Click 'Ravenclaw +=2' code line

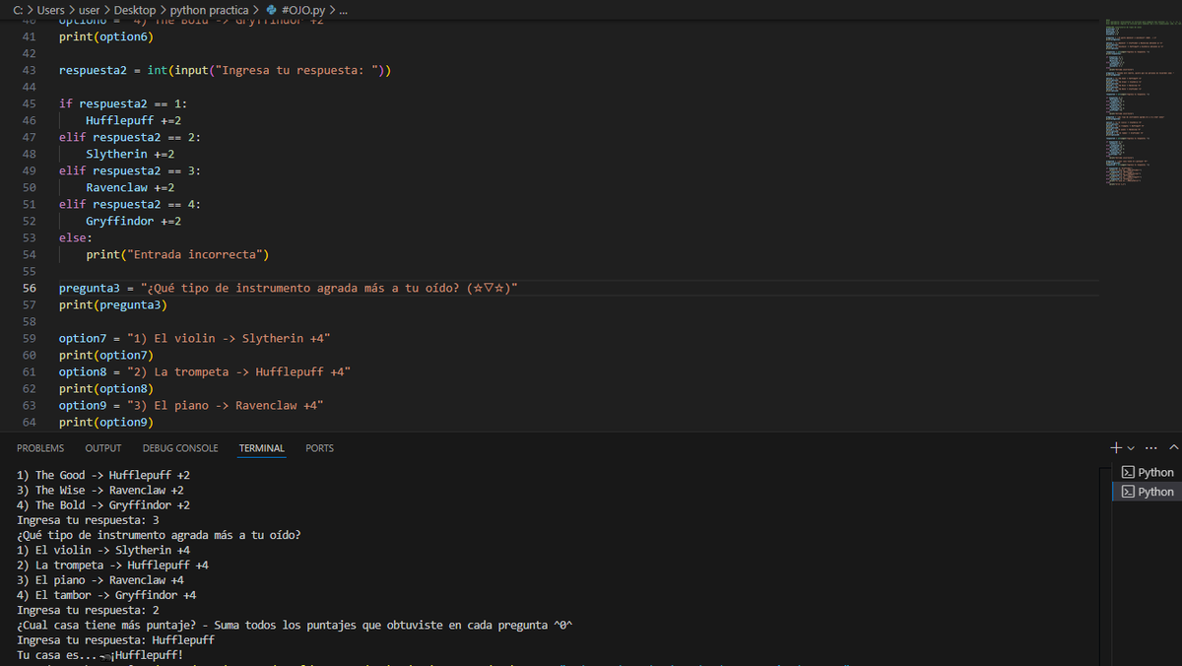130,187
